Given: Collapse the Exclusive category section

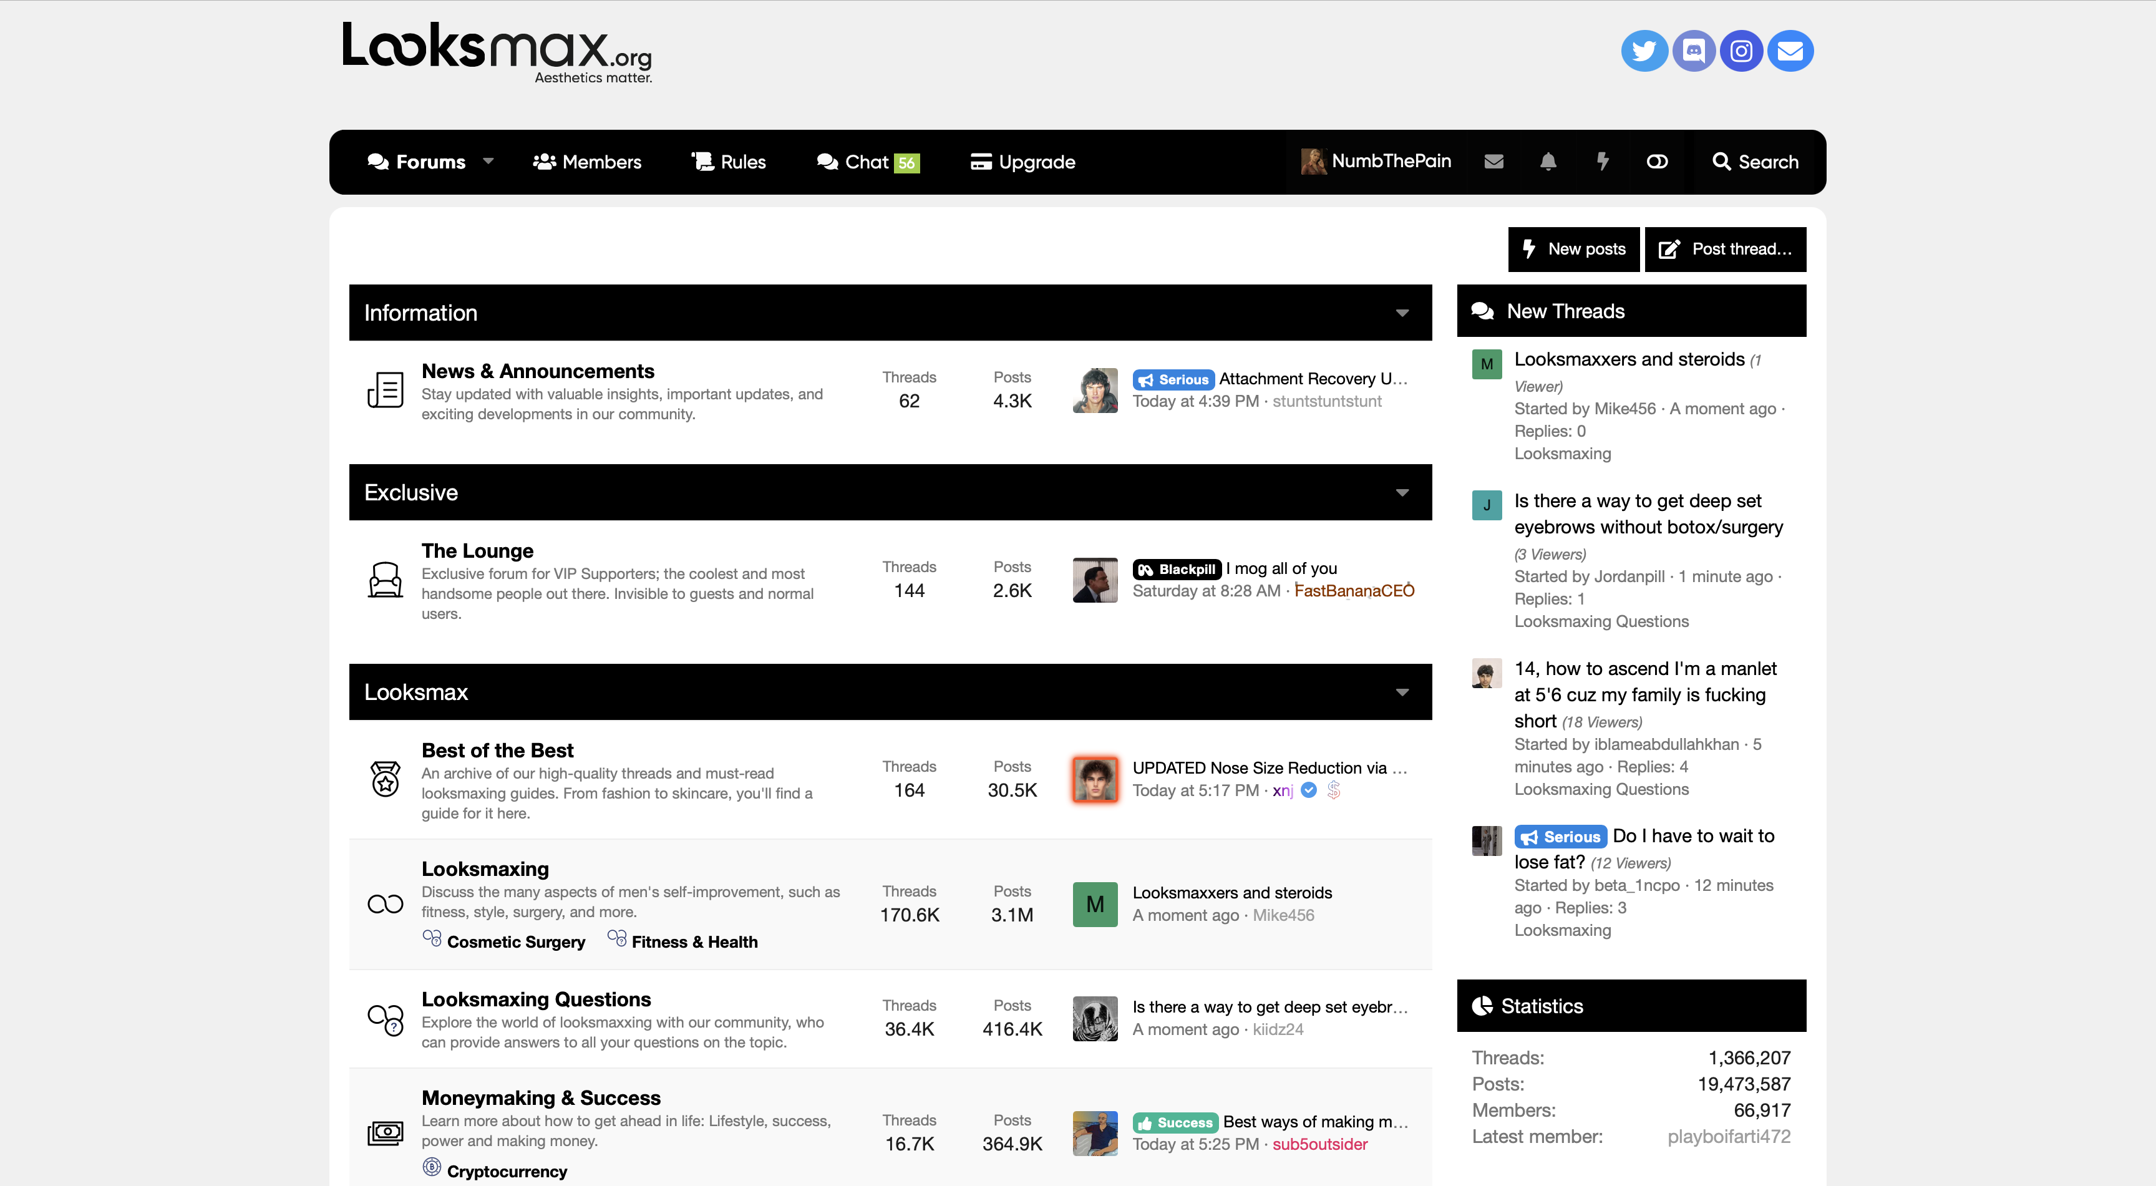Looking at the screenshot, I should pyautogui.click(x=1402, y=493).
